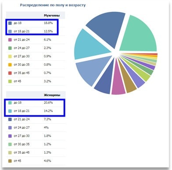Click the dark blue swatch for men до 18

click(10, 23)
